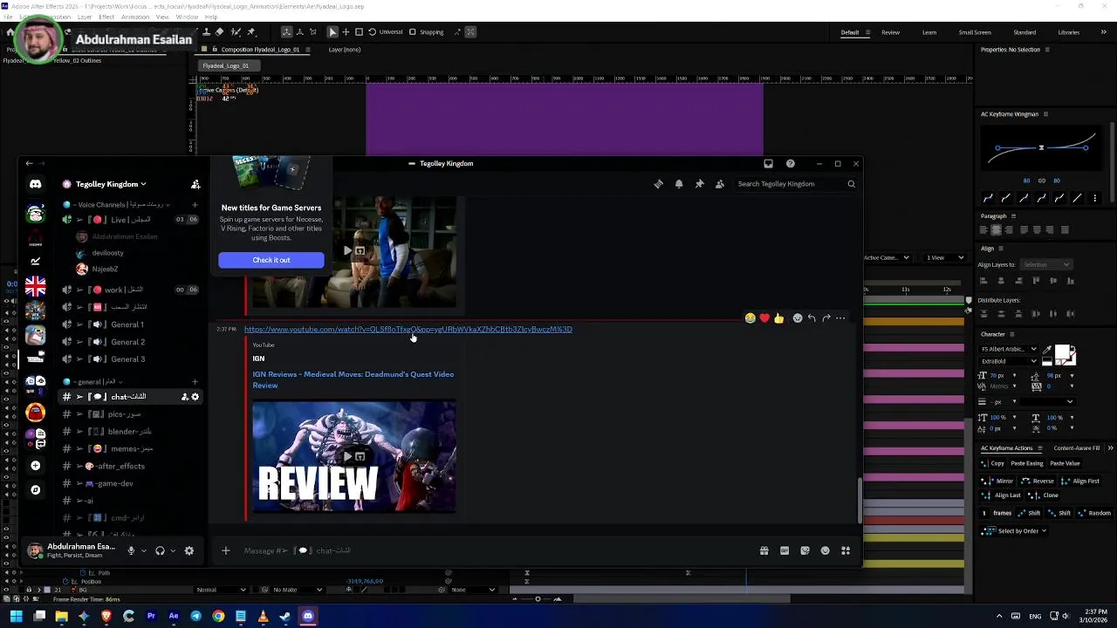Viewport: 1117px width, 628px height.
Task: Open headphone output options arrow
Action: pyautogui.click(x=172, y=550)
